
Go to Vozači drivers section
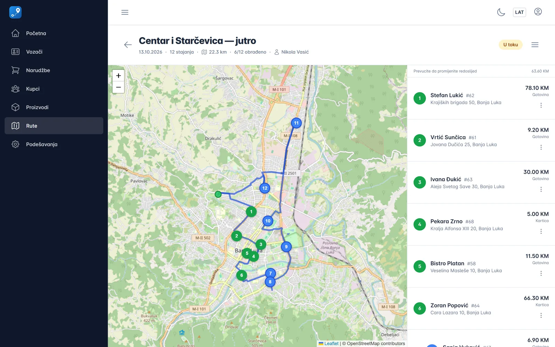click(54, 52)
